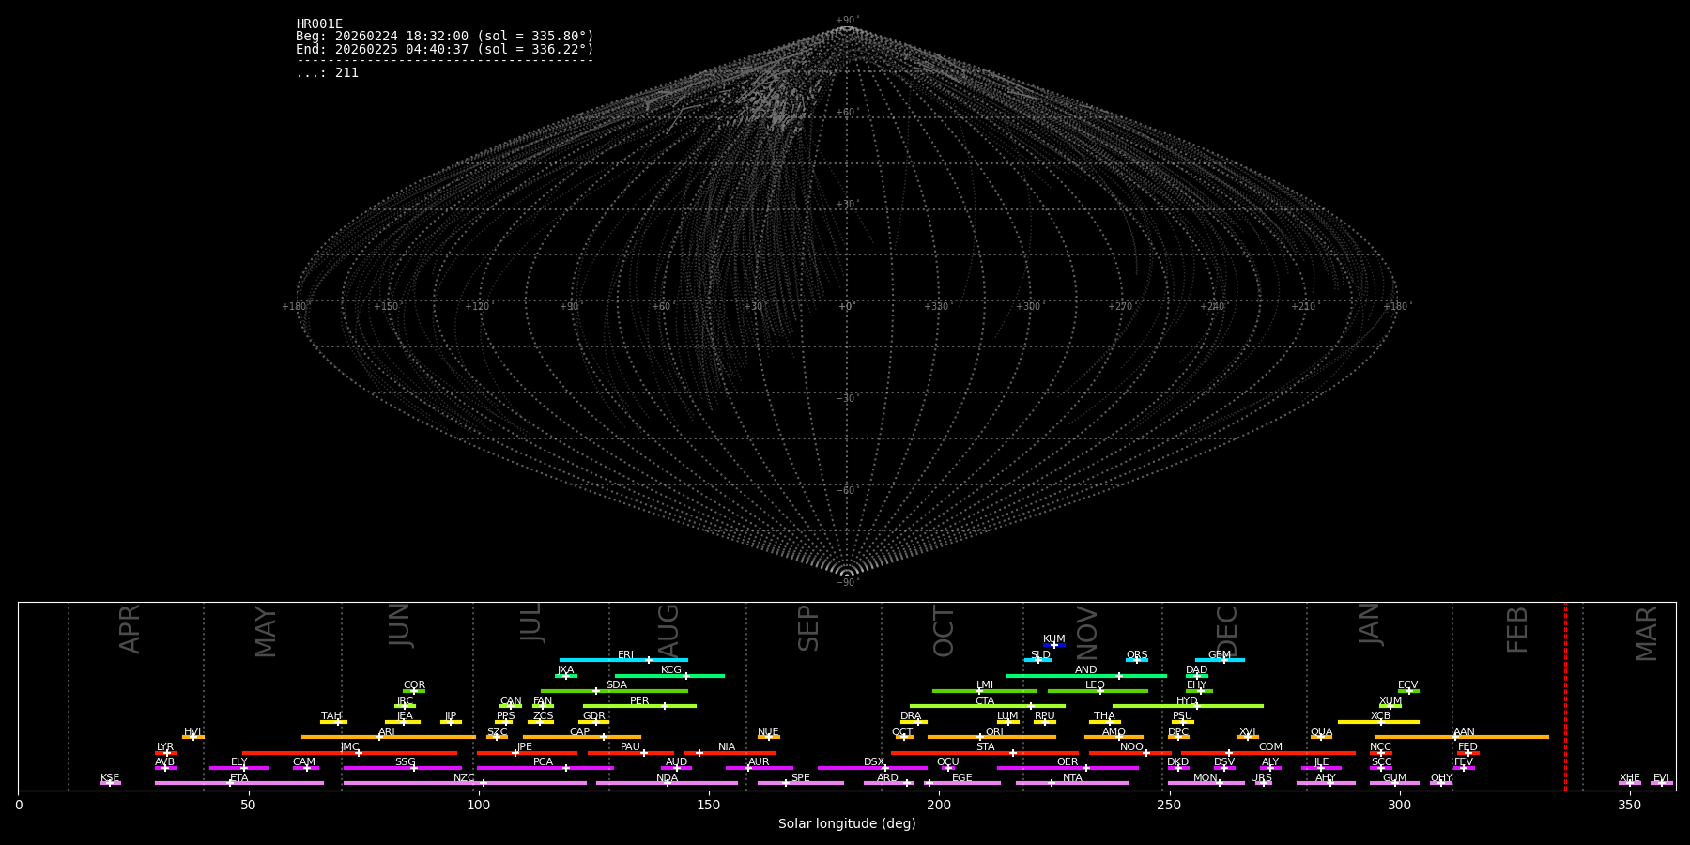
Task: Click the '...: 211' count text
Action: (327, 73)
